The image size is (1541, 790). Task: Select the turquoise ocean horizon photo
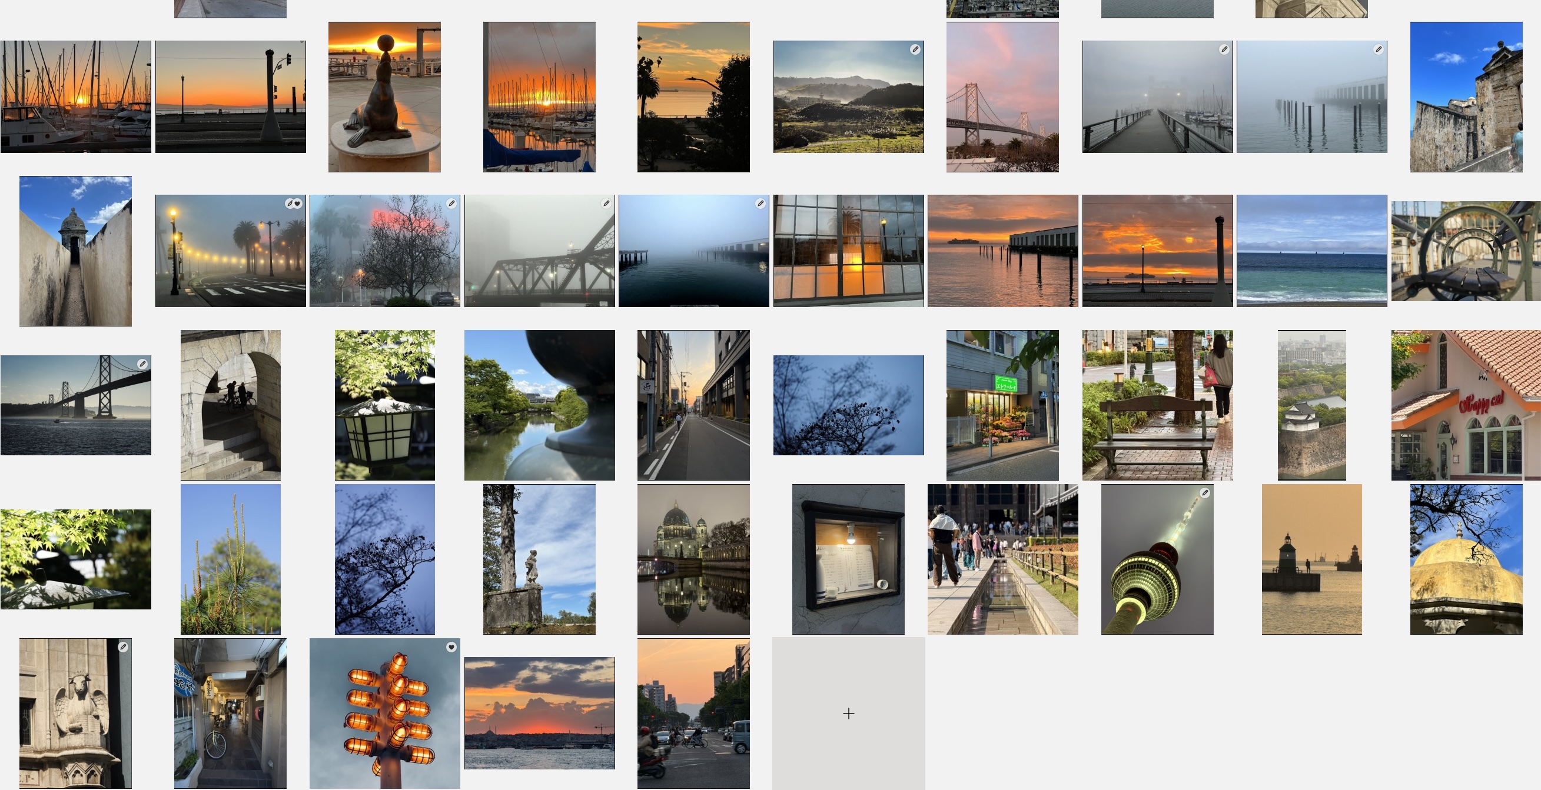[1311, 251]
